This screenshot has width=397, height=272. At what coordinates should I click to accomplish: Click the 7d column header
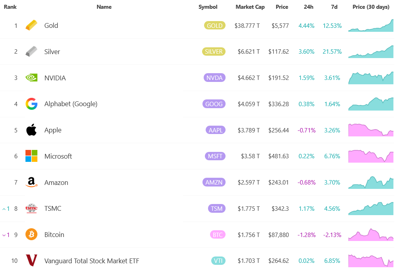click(x=334, y=7)
